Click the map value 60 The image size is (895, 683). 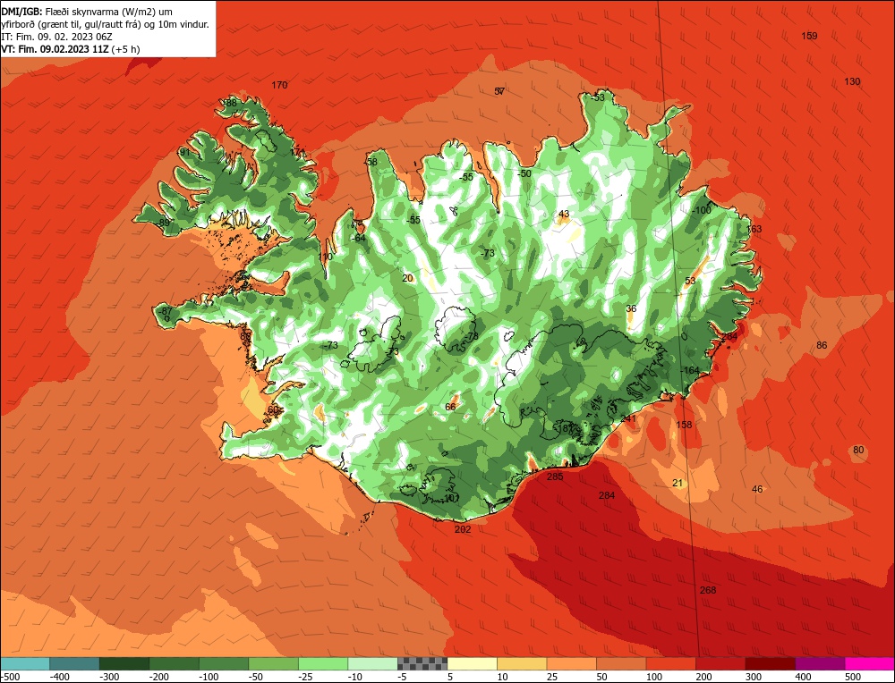point(273,409)
